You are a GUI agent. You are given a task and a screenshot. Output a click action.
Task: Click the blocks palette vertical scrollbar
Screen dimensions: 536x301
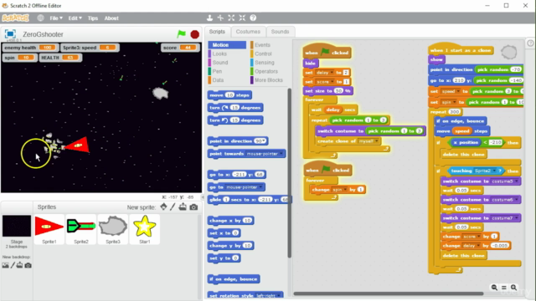(x=289, y=172)
